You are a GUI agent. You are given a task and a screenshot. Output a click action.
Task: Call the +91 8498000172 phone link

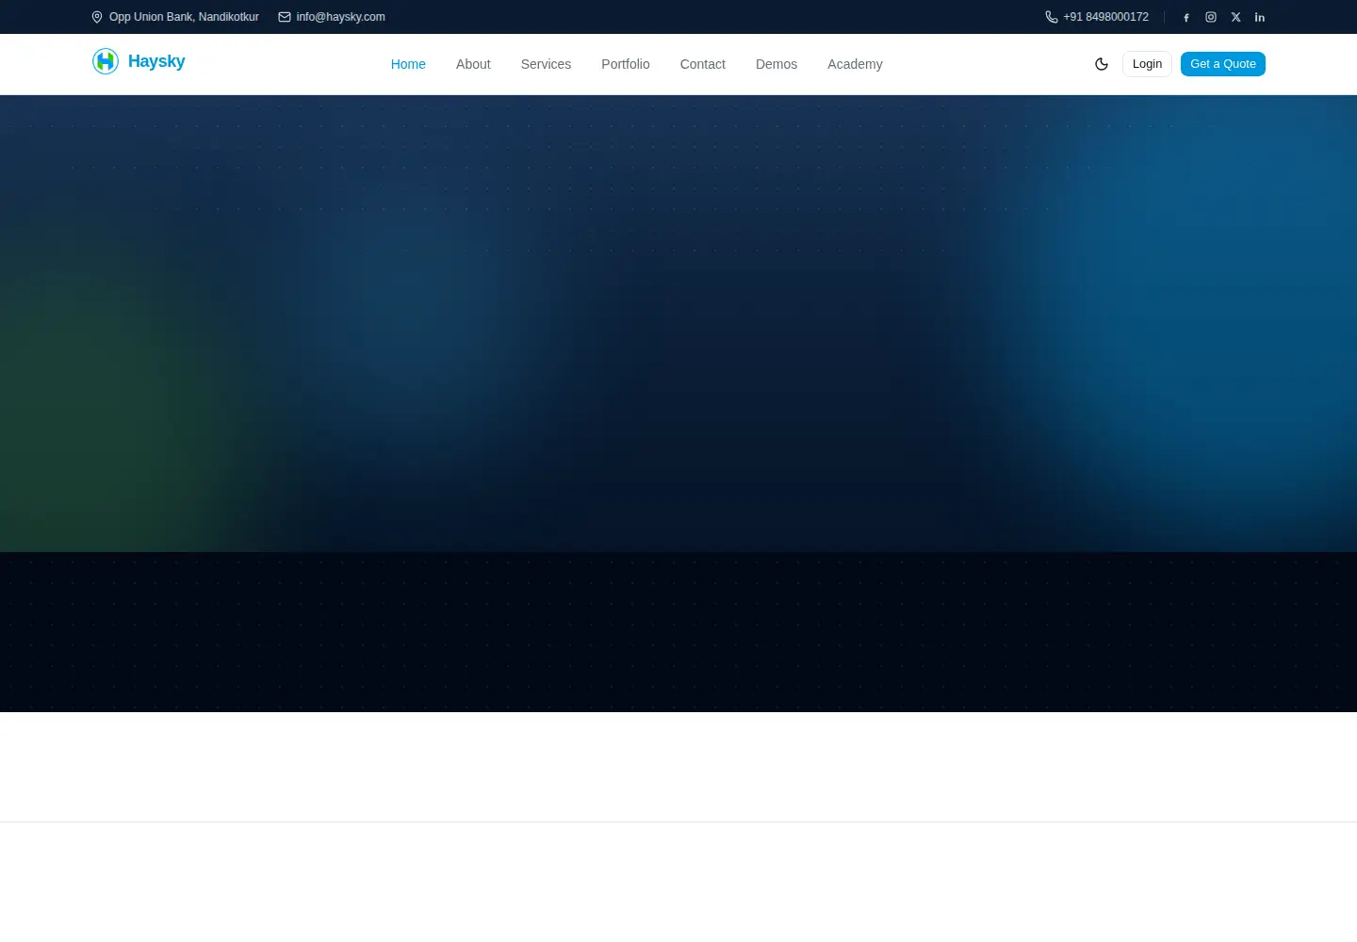[1106, 17]
